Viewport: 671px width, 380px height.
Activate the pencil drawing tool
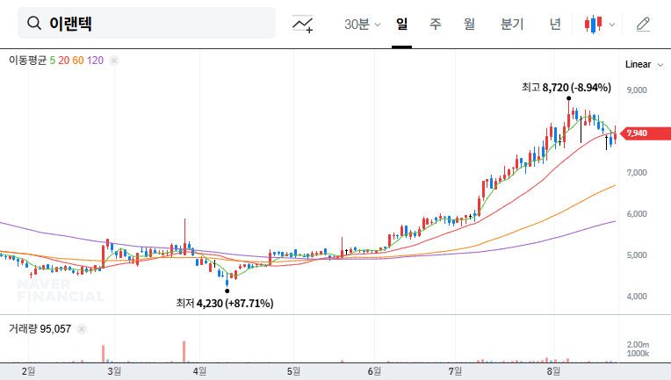[x=643, y=24]
